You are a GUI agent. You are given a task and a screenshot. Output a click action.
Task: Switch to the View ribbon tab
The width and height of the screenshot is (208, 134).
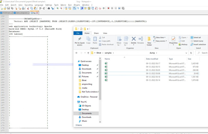tap(105, 33)
